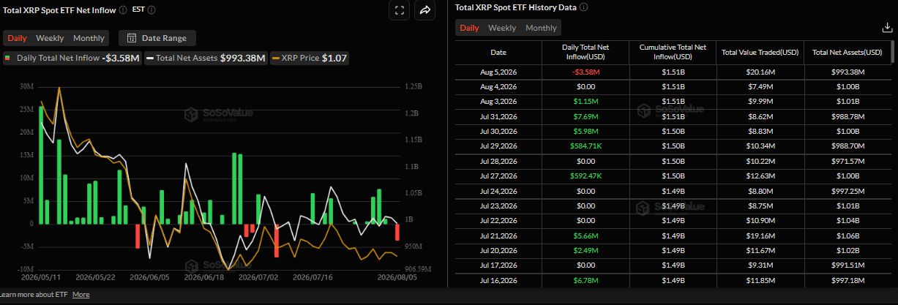
Task: Select the Aug 5,2026 date cell
Action: click(498, 72)
